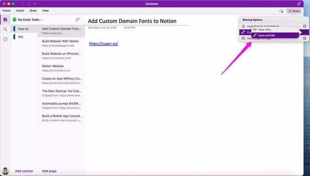Choose View and Edit link option
Image resolution: width=310 pixels, height=176 pixels.
275,35
